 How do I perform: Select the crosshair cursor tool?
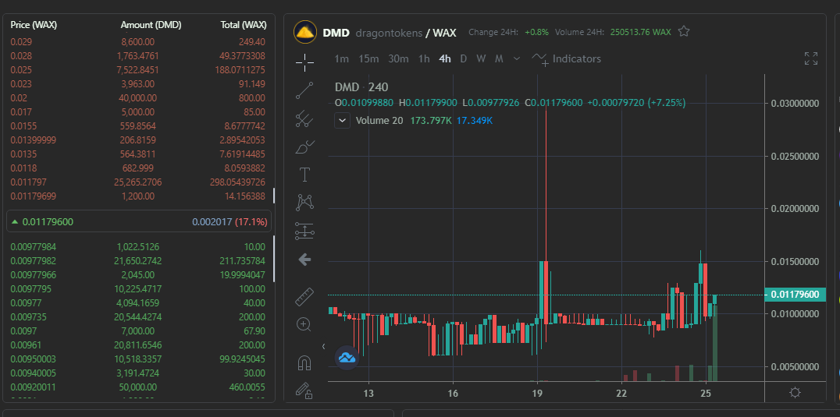point(304,62)
